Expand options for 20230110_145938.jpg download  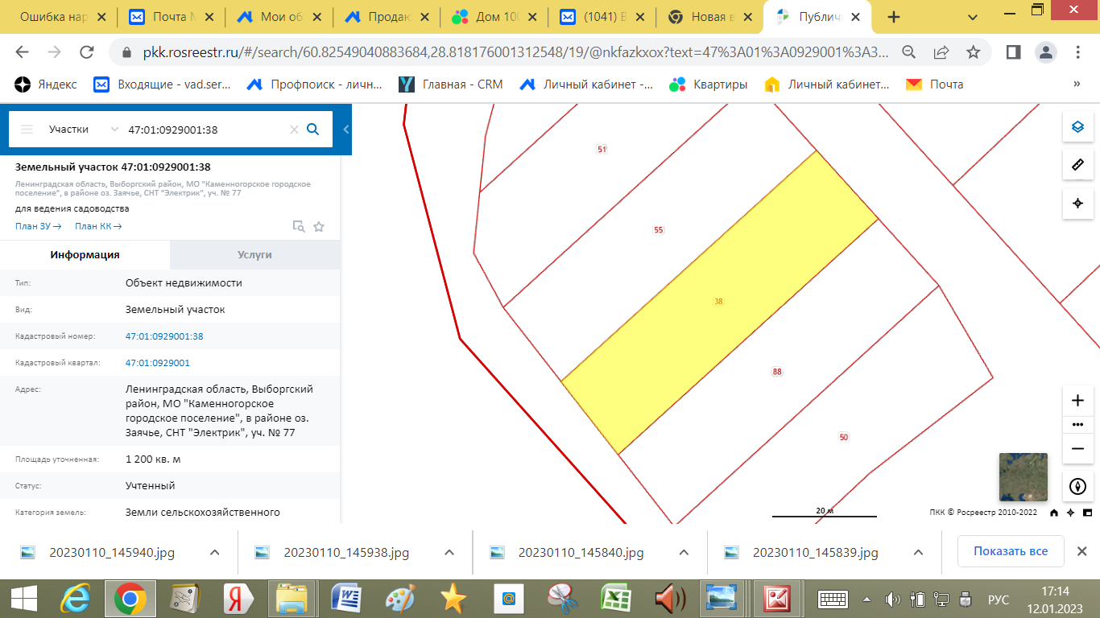[449, 552]
